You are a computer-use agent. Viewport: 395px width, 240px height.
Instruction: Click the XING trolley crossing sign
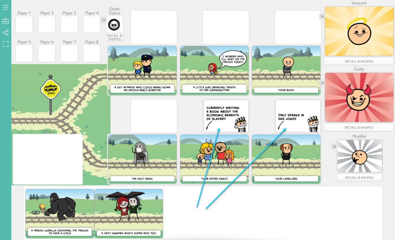(x=51, y=89)
